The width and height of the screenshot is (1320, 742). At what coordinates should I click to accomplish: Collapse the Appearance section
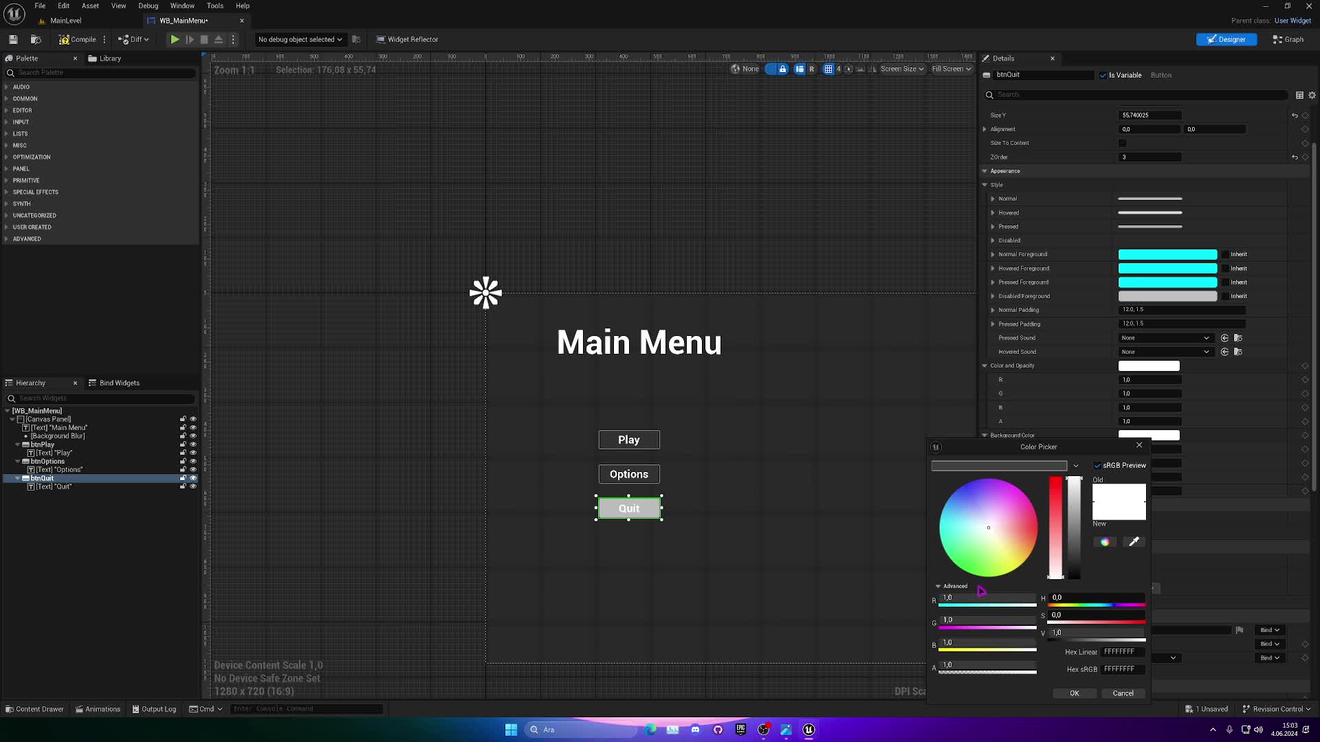point(984,171)
